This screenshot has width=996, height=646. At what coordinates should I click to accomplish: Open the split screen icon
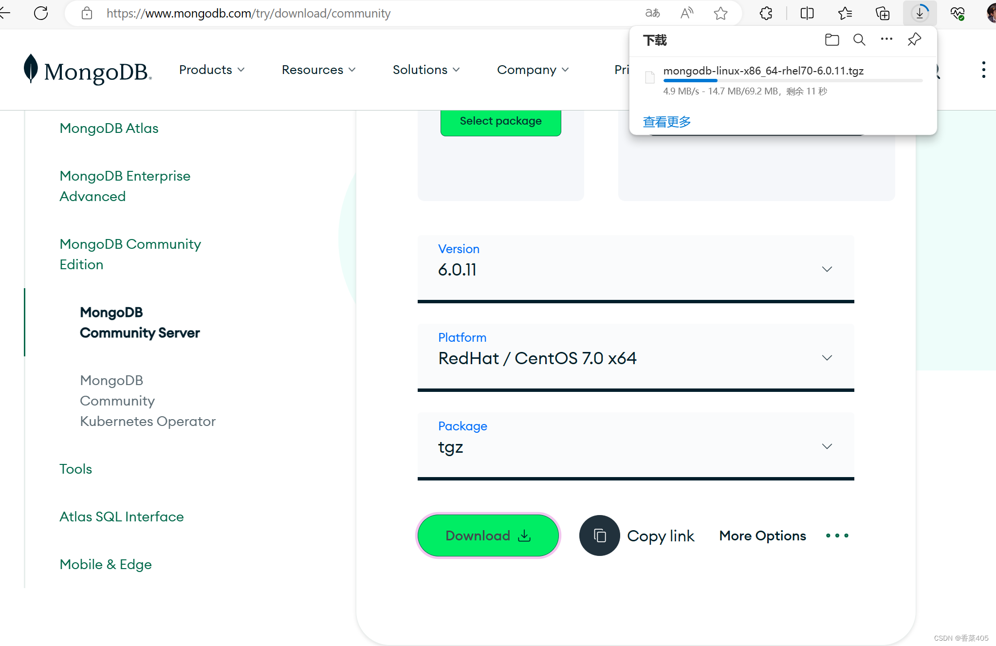(x=807, y=13)
